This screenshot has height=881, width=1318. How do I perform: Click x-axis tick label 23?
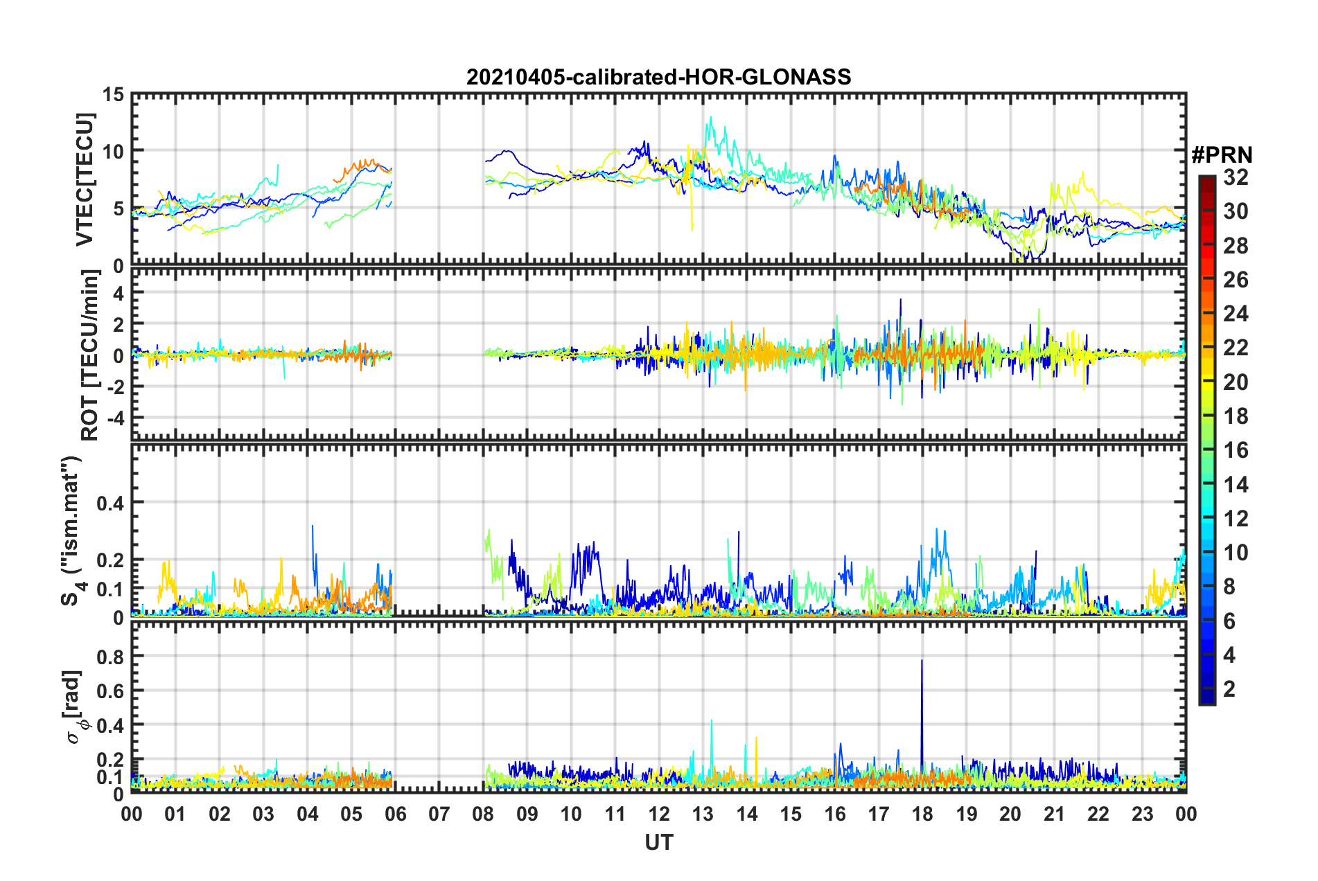tap(1142, 814)
